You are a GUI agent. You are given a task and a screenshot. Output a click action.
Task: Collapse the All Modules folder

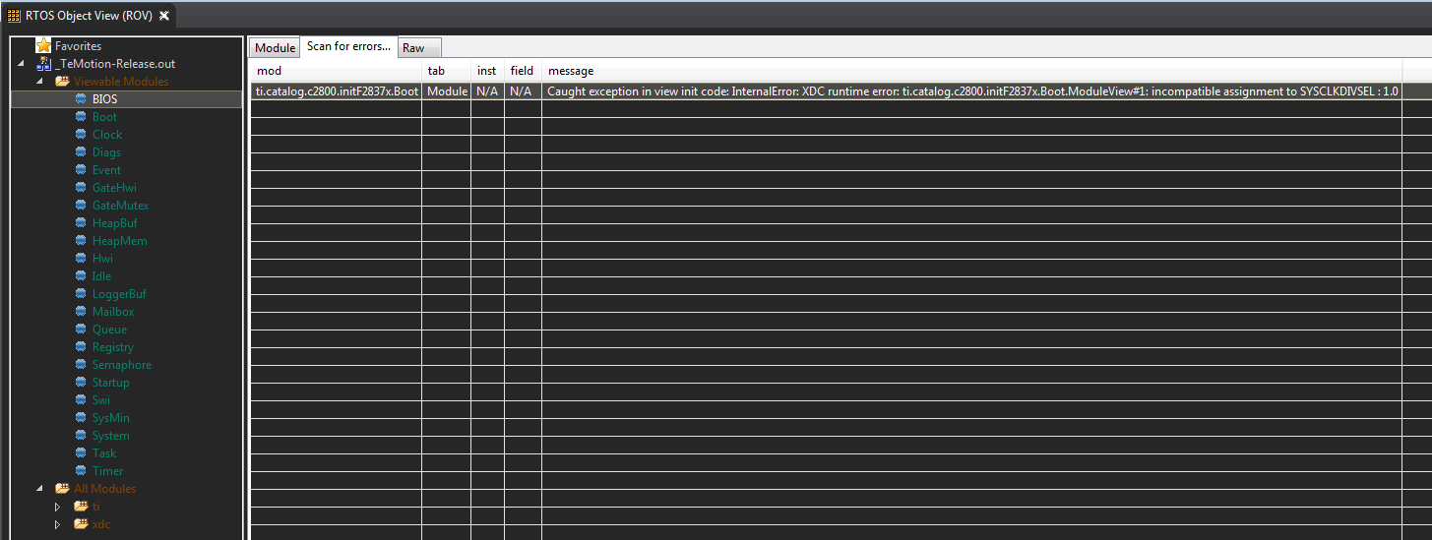coord(40,489)
